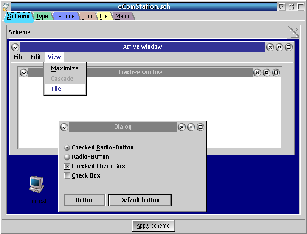307x234 pixels.
Task: Open the Active window system menu button
Action: (x=15, y=47)
